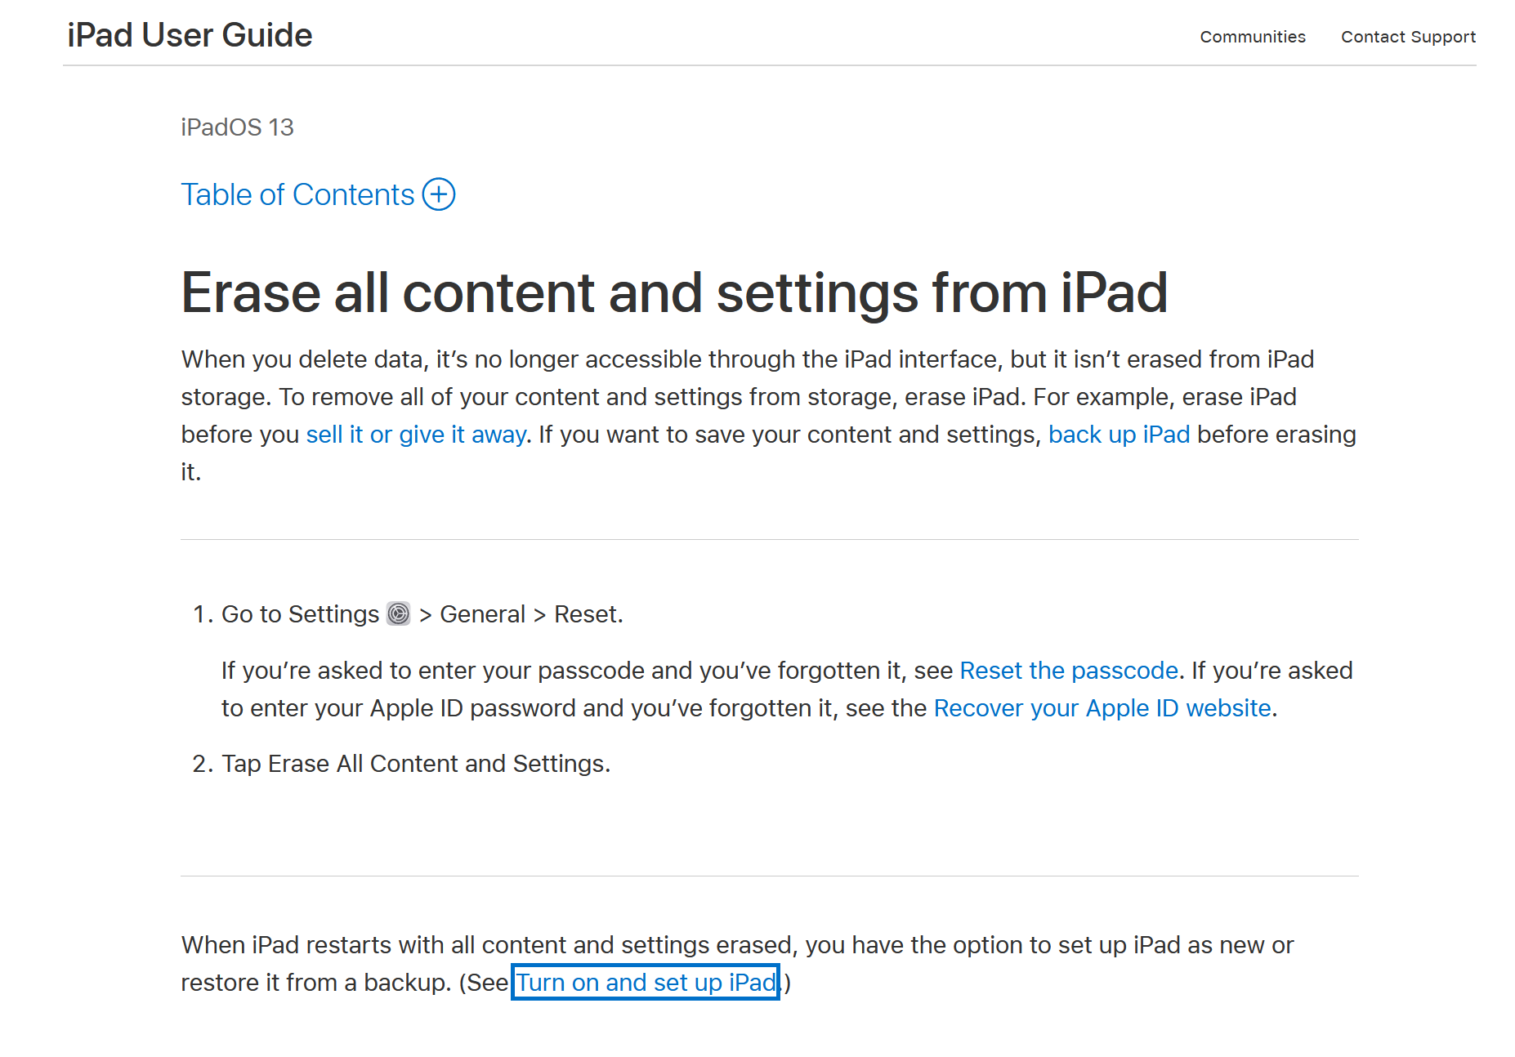Viewport: 1515px width, 1057px height.
Task: Click the "Erase all content and settings from iPad" heading
Action: point(674,292)
